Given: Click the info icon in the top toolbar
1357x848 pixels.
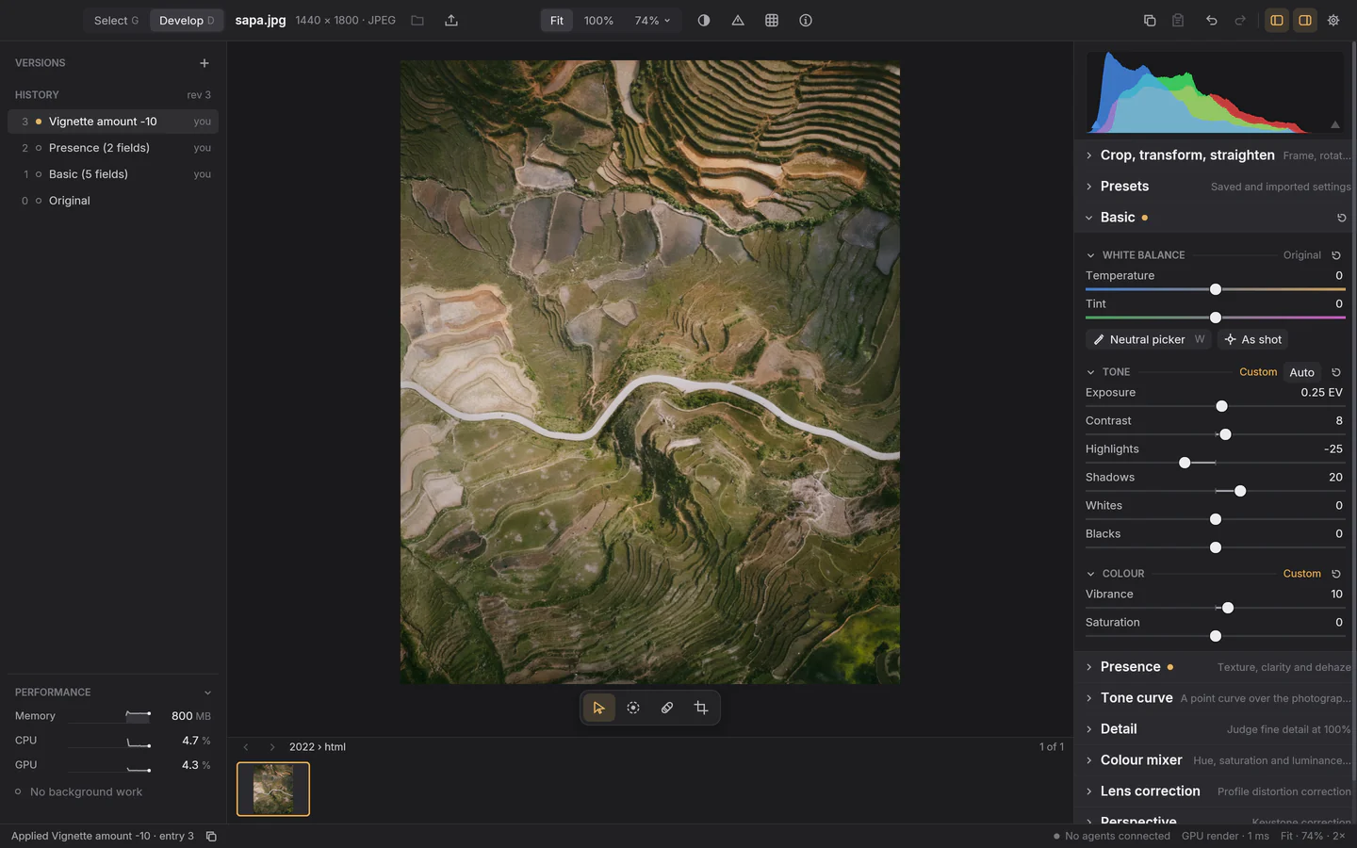Looking at the screenshot, I should tap(806, 20).
